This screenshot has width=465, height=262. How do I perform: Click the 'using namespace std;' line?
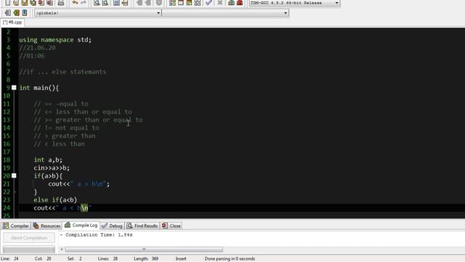coord(55,40)
